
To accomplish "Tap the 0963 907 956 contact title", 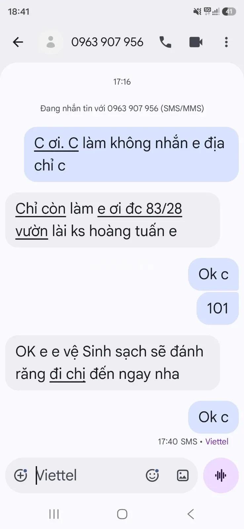I will pyautogui.click(x=107, y=42).
